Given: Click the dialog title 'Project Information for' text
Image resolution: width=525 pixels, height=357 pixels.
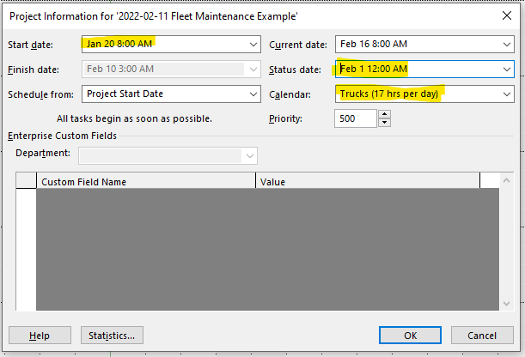Looking at the screenshot, I should [x=62, y=16].
